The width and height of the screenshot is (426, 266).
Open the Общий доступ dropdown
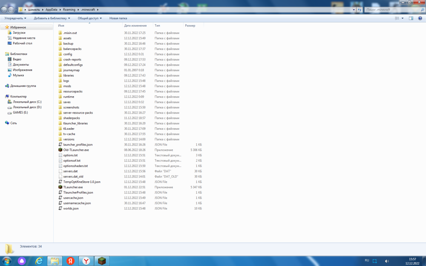pyautogui.click(x=89, y=18)
